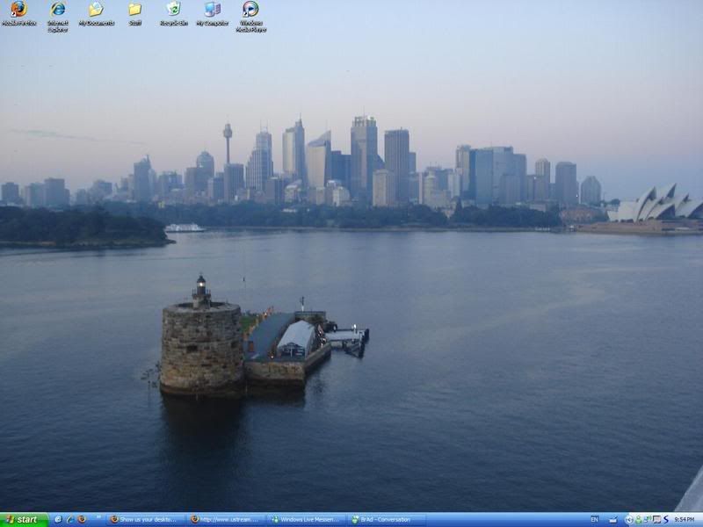Click the 9:54 PM system clock
703x527 pixels.
coord(685,519)
